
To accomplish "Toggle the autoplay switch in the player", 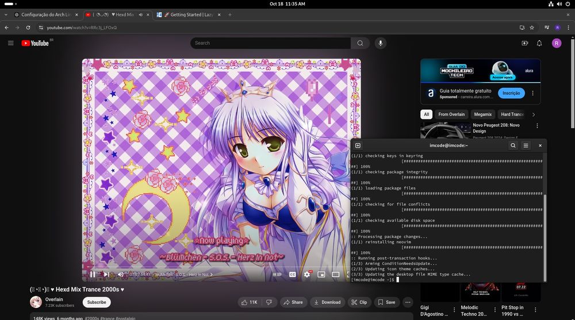I will (x=277, y=274).
